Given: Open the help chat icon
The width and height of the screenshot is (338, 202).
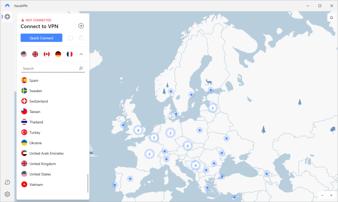Looking at the screenshot, I should coord(7,182).
